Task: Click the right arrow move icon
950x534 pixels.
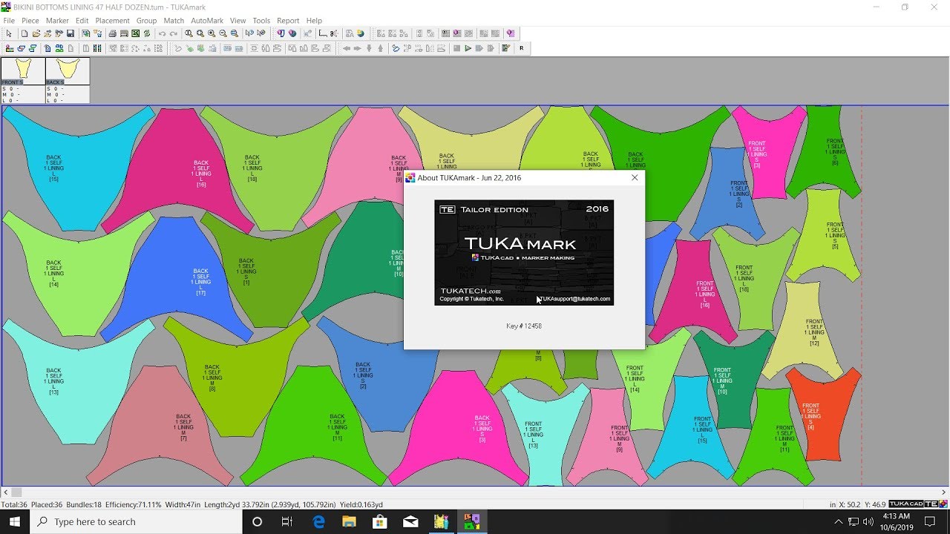Action: coord(358,48)
